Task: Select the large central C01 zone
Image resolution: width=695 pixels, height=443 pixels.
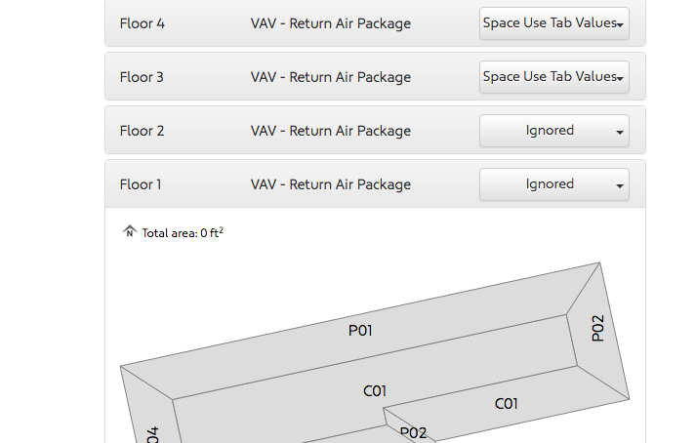Action: pyautogui.click(x=375, y=390)
